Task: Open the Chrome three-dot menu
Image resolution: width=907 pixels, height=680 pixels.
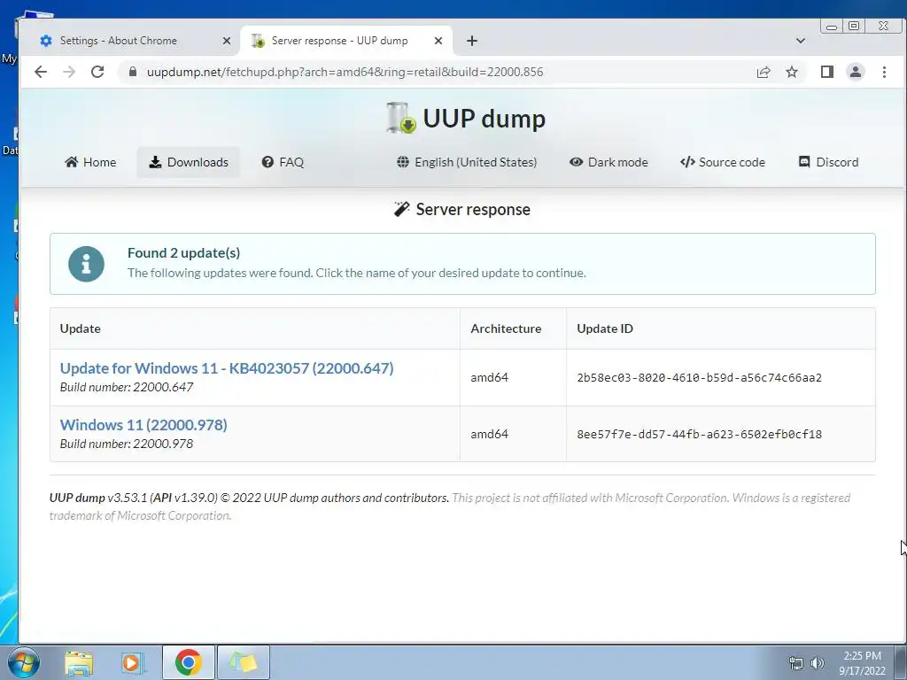Action: [884, 72]
